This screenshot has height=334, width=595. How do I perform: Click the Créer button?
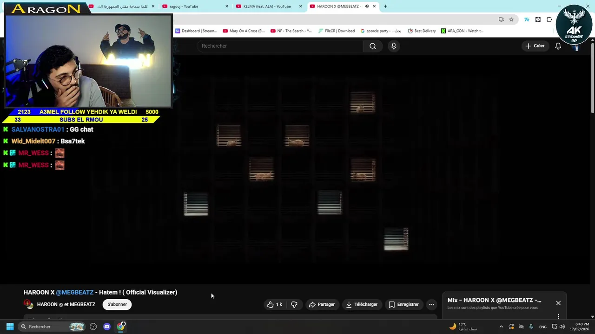(535, 46)
